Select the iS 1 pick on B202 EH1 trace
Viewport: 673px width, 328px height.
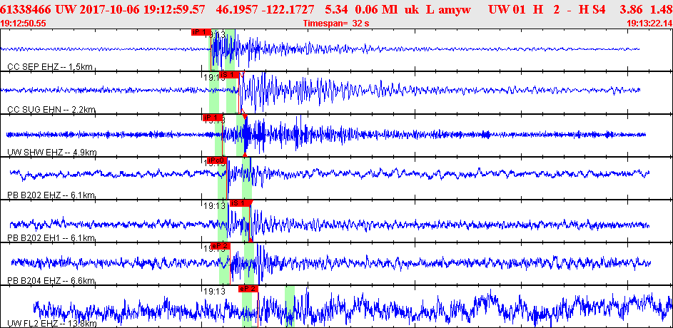click(240, 203)
